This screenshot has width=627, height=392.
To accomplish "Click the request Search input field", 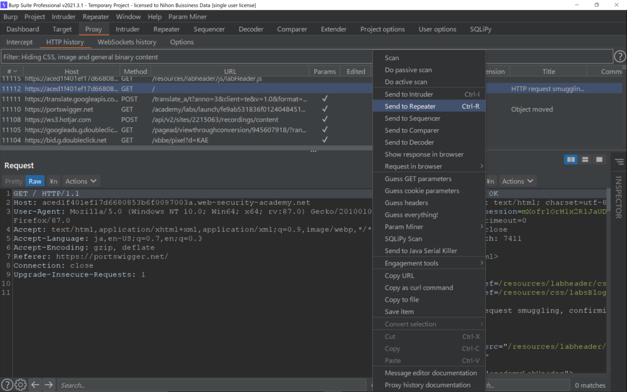I will click(212, 385).
